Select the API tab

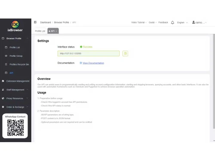tap(53, 31)
